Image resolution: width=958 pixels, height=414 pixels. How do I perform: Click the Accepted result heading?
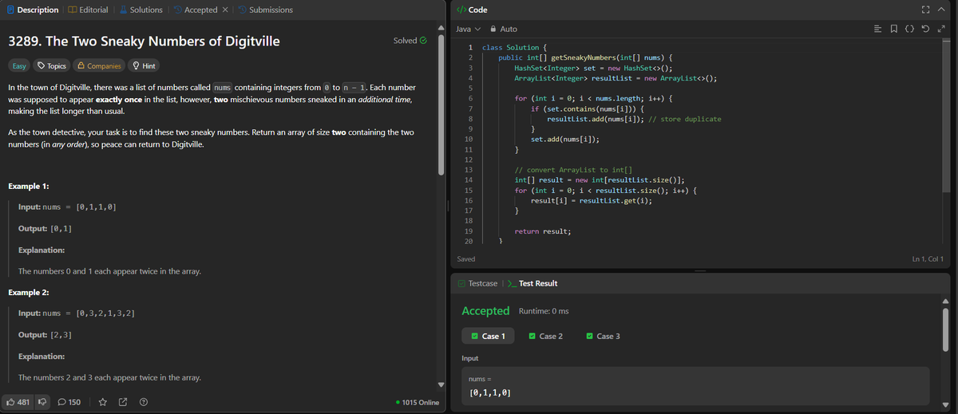click(x=485, y=310)
